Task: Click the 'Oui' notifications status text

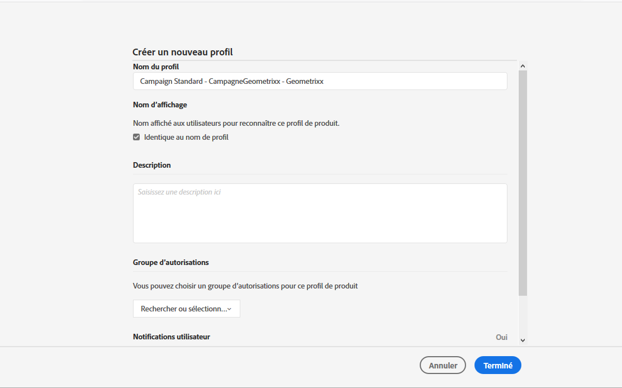Action: 501,337
